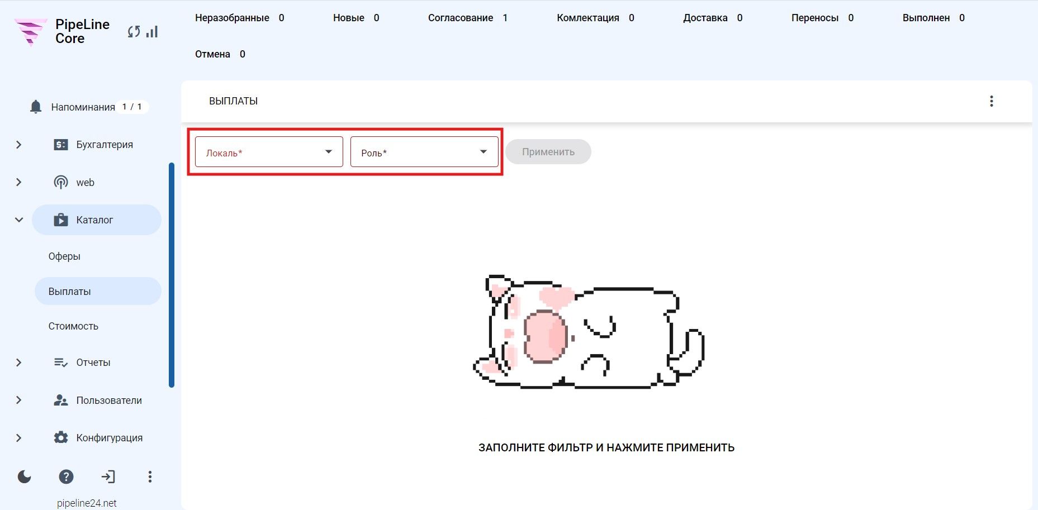The height and width of the screenshot is (510, 1038).
Task: Expand the web section chevron
Action: [x=19, y=182]
